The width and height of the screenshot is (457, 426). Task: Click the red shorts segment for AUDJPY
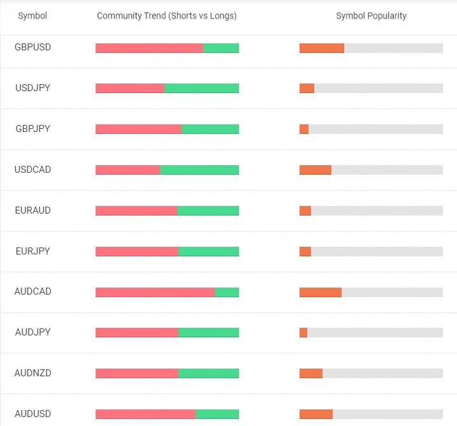(137, 333)
